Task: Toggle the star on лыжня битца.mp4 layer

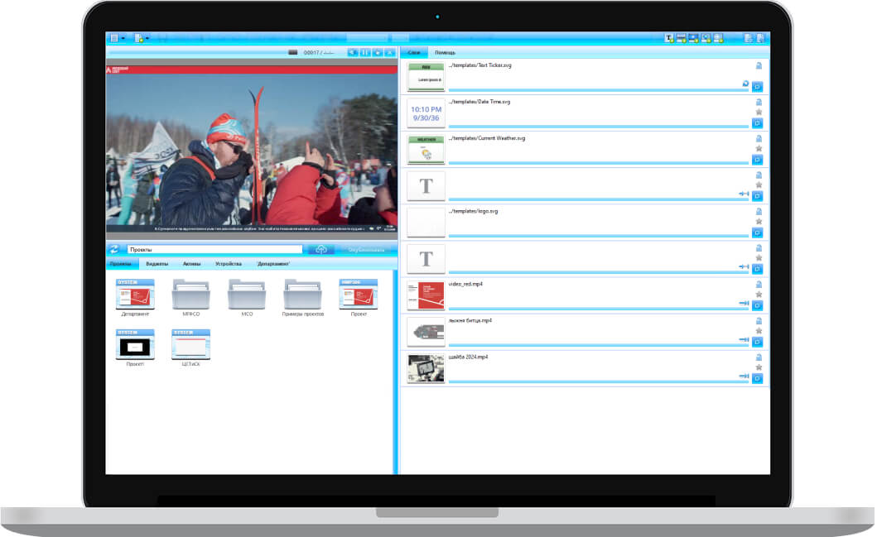Action: pos(758,331)
